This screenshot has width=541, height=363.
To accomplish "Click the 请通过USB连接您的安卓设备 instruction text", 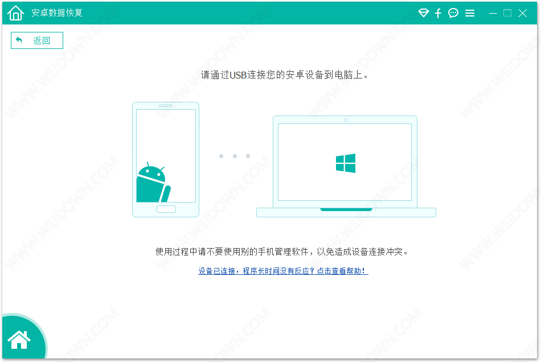I will coord(284,75).
